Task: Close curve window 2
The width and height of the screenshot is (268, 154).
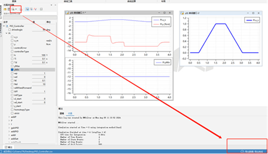Action: pos(259,13)
